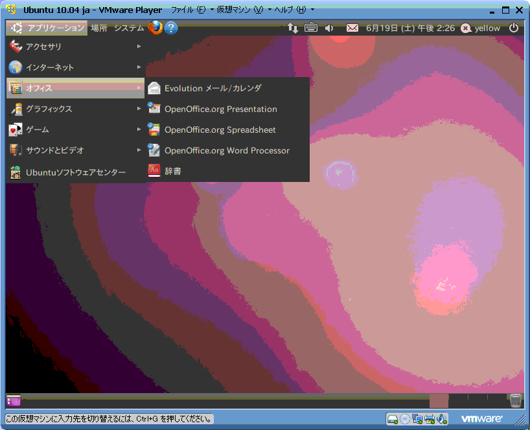Switch to the first highlighted workspace
The width and height of the screenshot is (530, 430).
439,401
